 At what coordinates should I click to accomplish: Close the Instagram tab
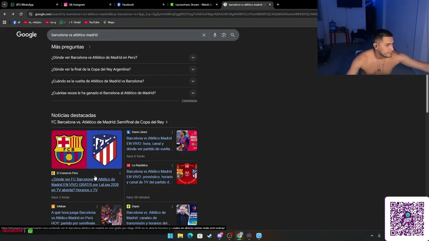coord(110,5)
